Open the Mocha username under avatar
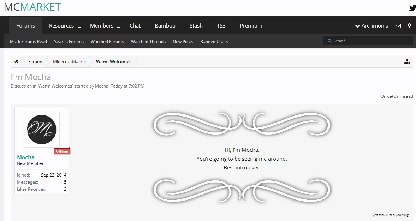The image size is (416, 221). point(26,157)
